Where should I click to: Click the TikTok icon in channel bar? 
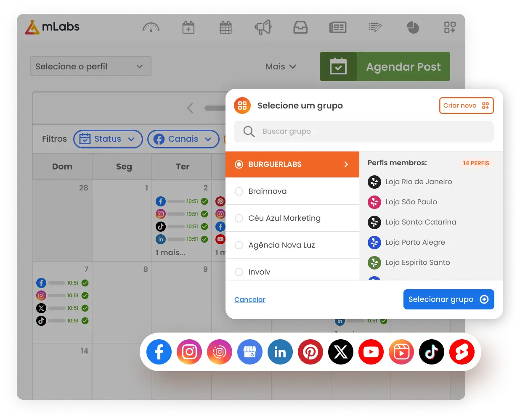431,352
